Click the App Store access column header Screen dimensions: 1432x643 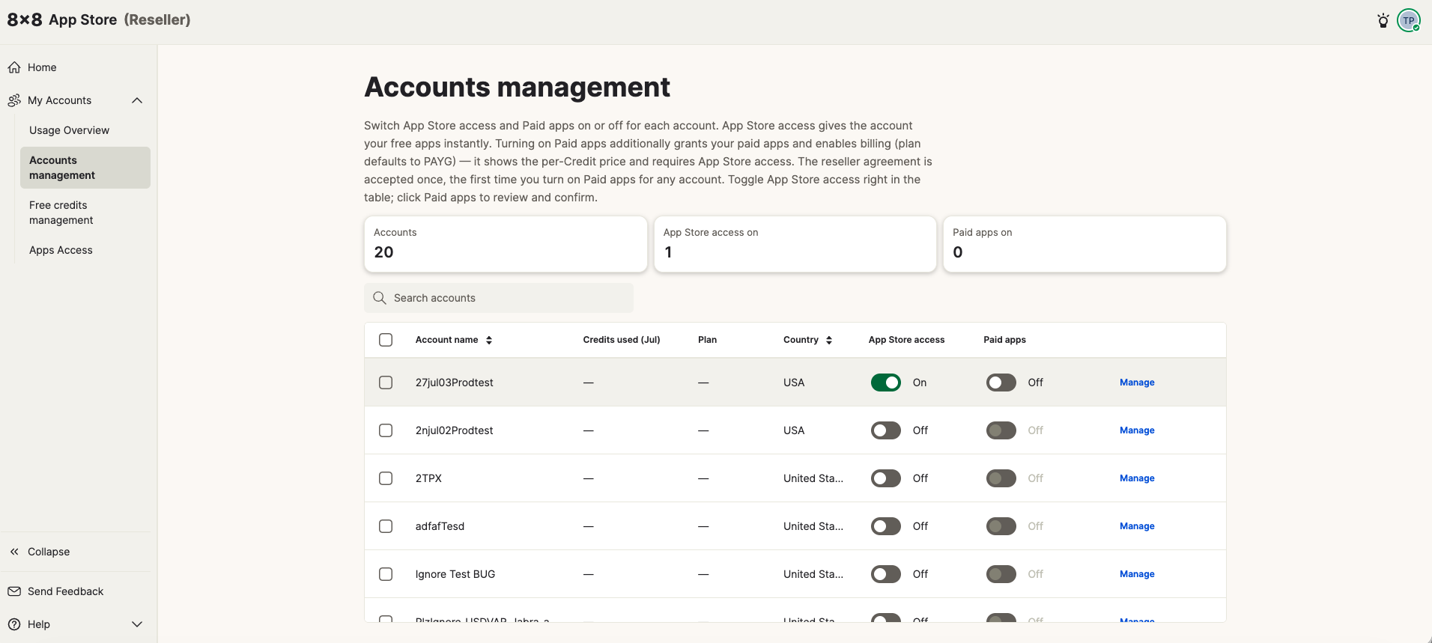coord(906,340)
